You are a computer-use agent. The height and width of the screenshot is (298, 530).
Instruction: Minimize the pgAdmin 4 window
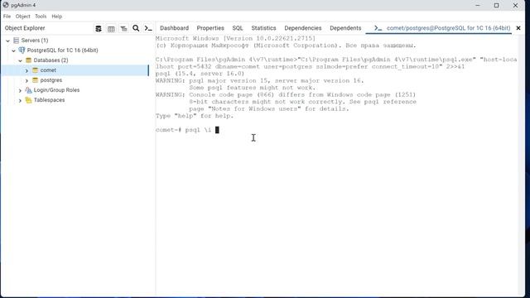click(478, 6)
